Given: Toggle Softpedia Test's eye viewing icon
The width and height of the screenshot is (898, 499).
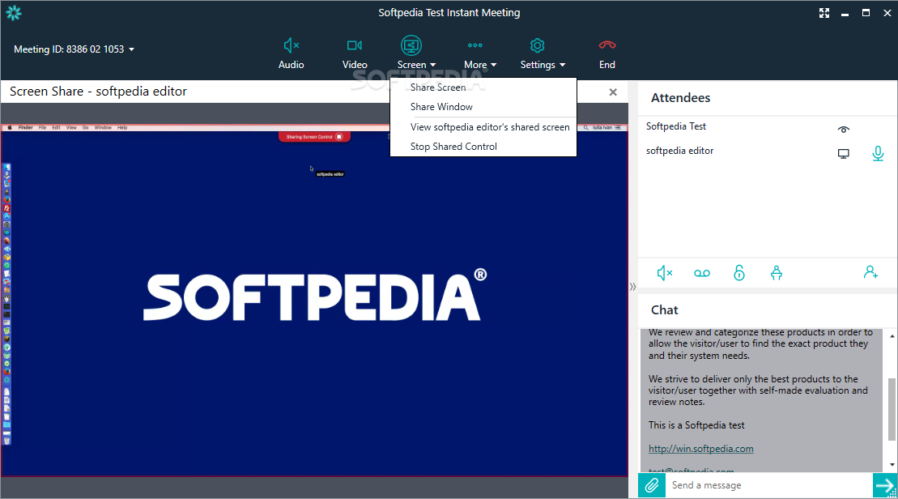Looking at the screenshot, I should [x=843, y=130].
